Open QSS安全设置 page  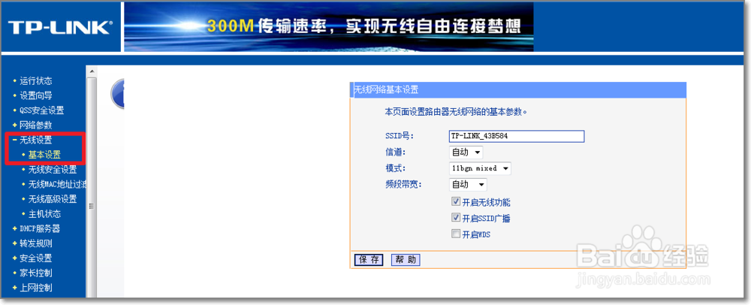click(41, 110)
